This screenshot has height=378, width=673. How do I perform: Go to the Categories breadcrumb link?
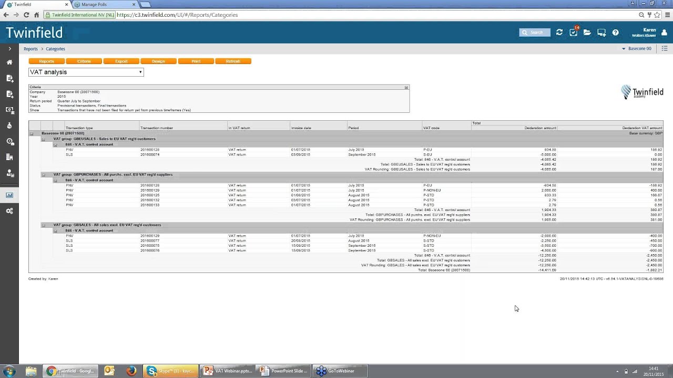click(55, 49)
